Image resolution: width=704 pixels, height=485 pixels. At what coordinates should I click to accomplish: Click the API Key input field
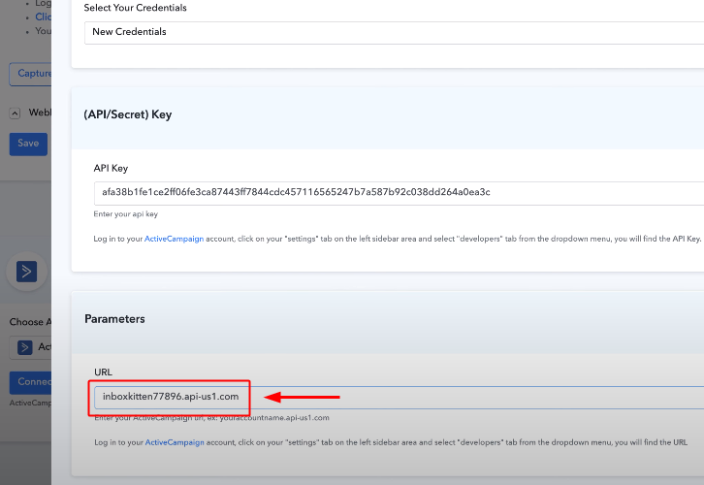pos(399,193)
